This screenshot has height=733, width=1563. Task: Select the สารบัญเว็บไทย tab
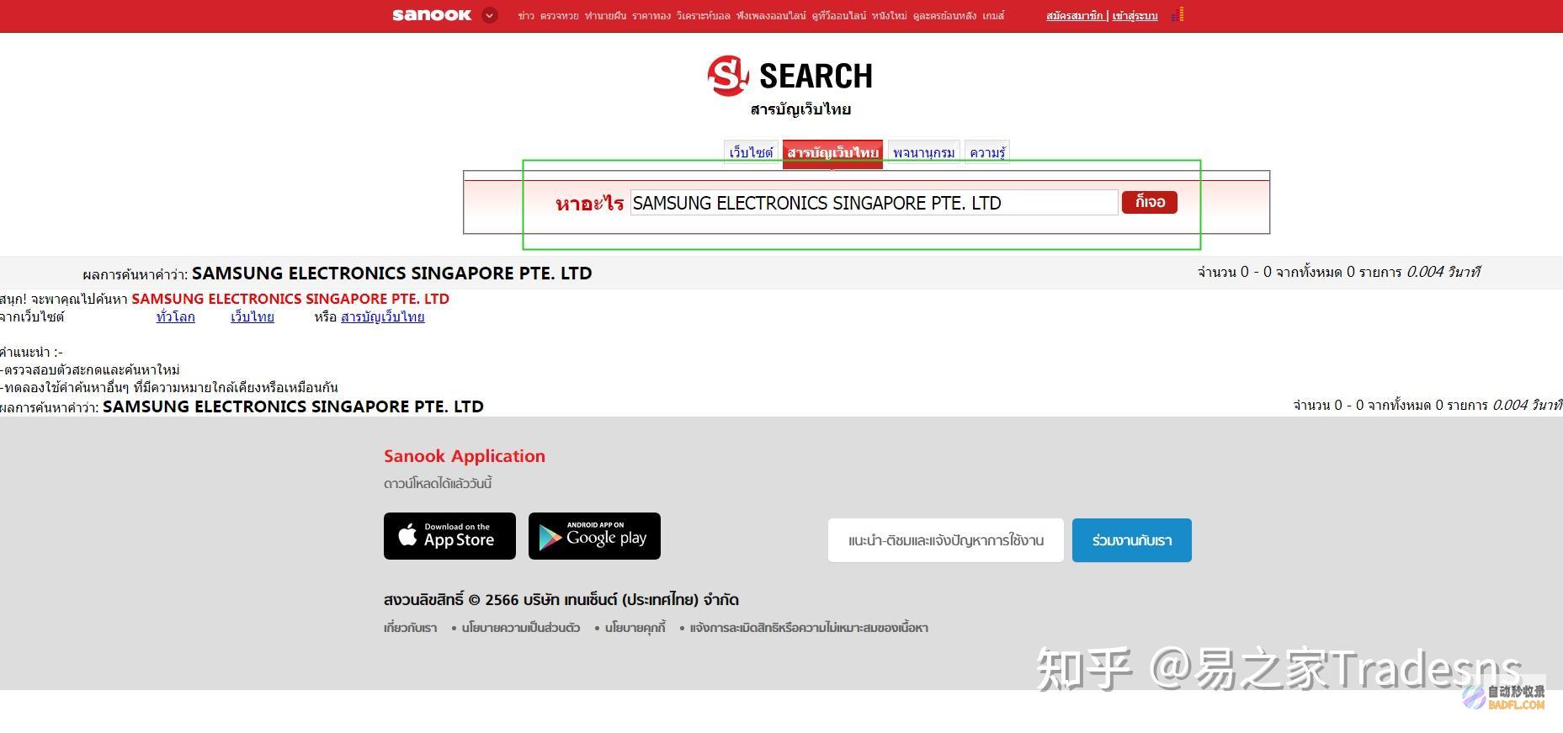tap(832, 153)
